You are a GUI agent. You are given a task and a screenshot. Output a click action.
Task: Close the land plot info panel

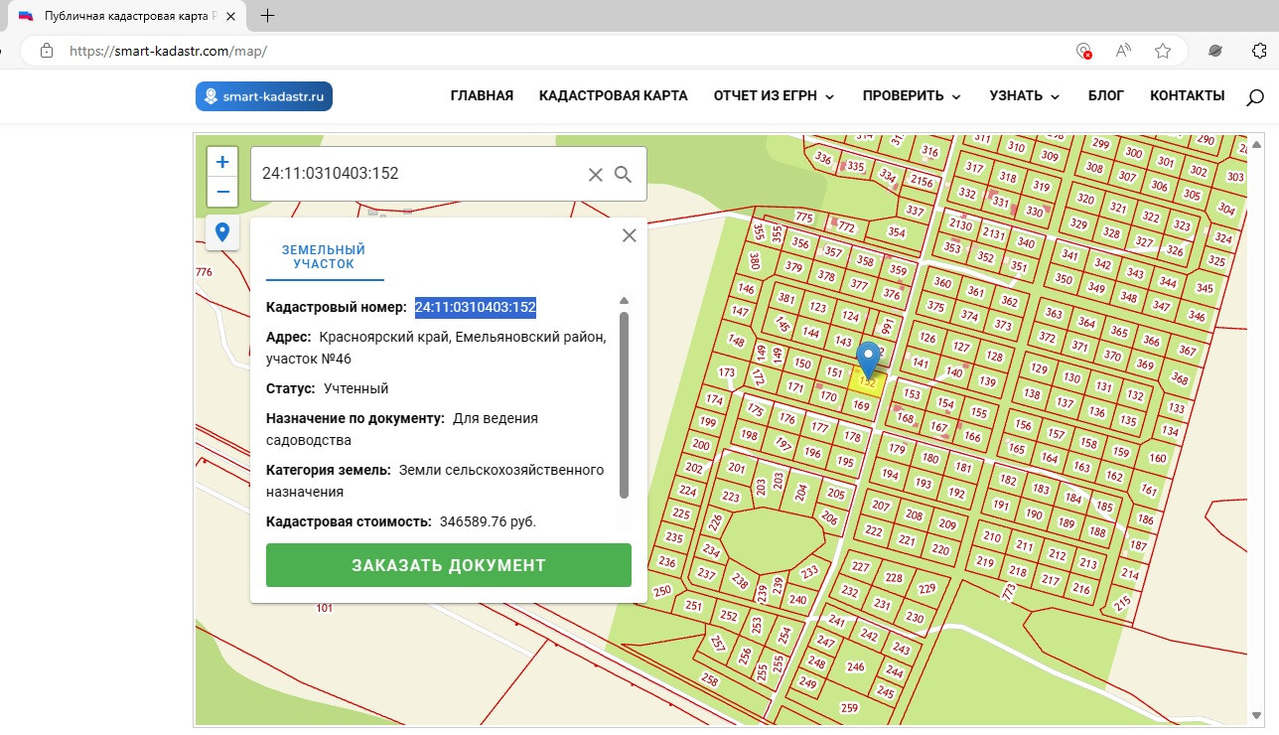629,235
